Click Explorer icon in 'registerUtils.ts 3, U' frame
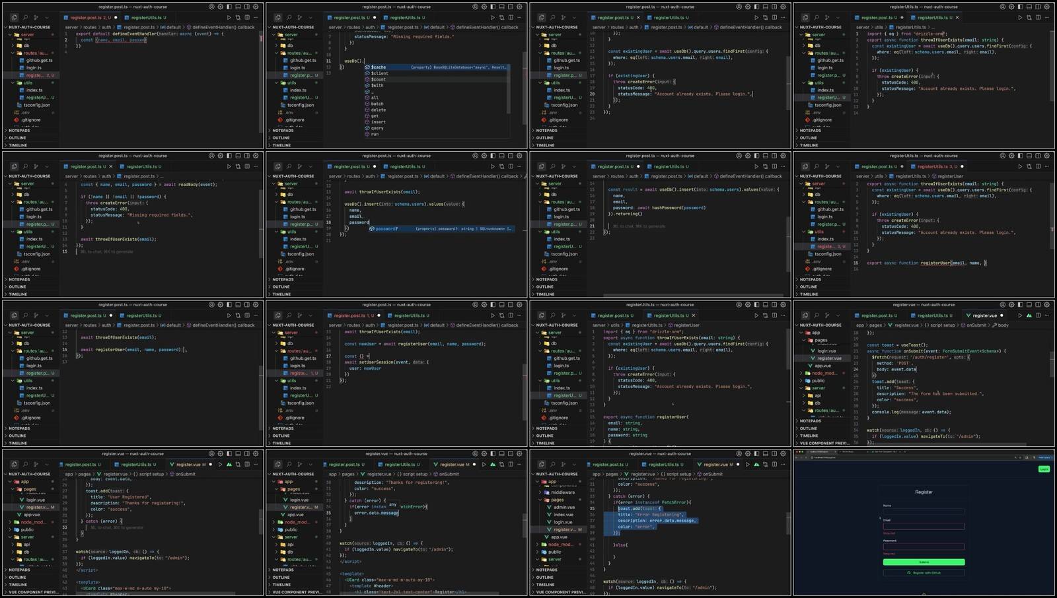 pyautogui.click(x=805, y=166)
